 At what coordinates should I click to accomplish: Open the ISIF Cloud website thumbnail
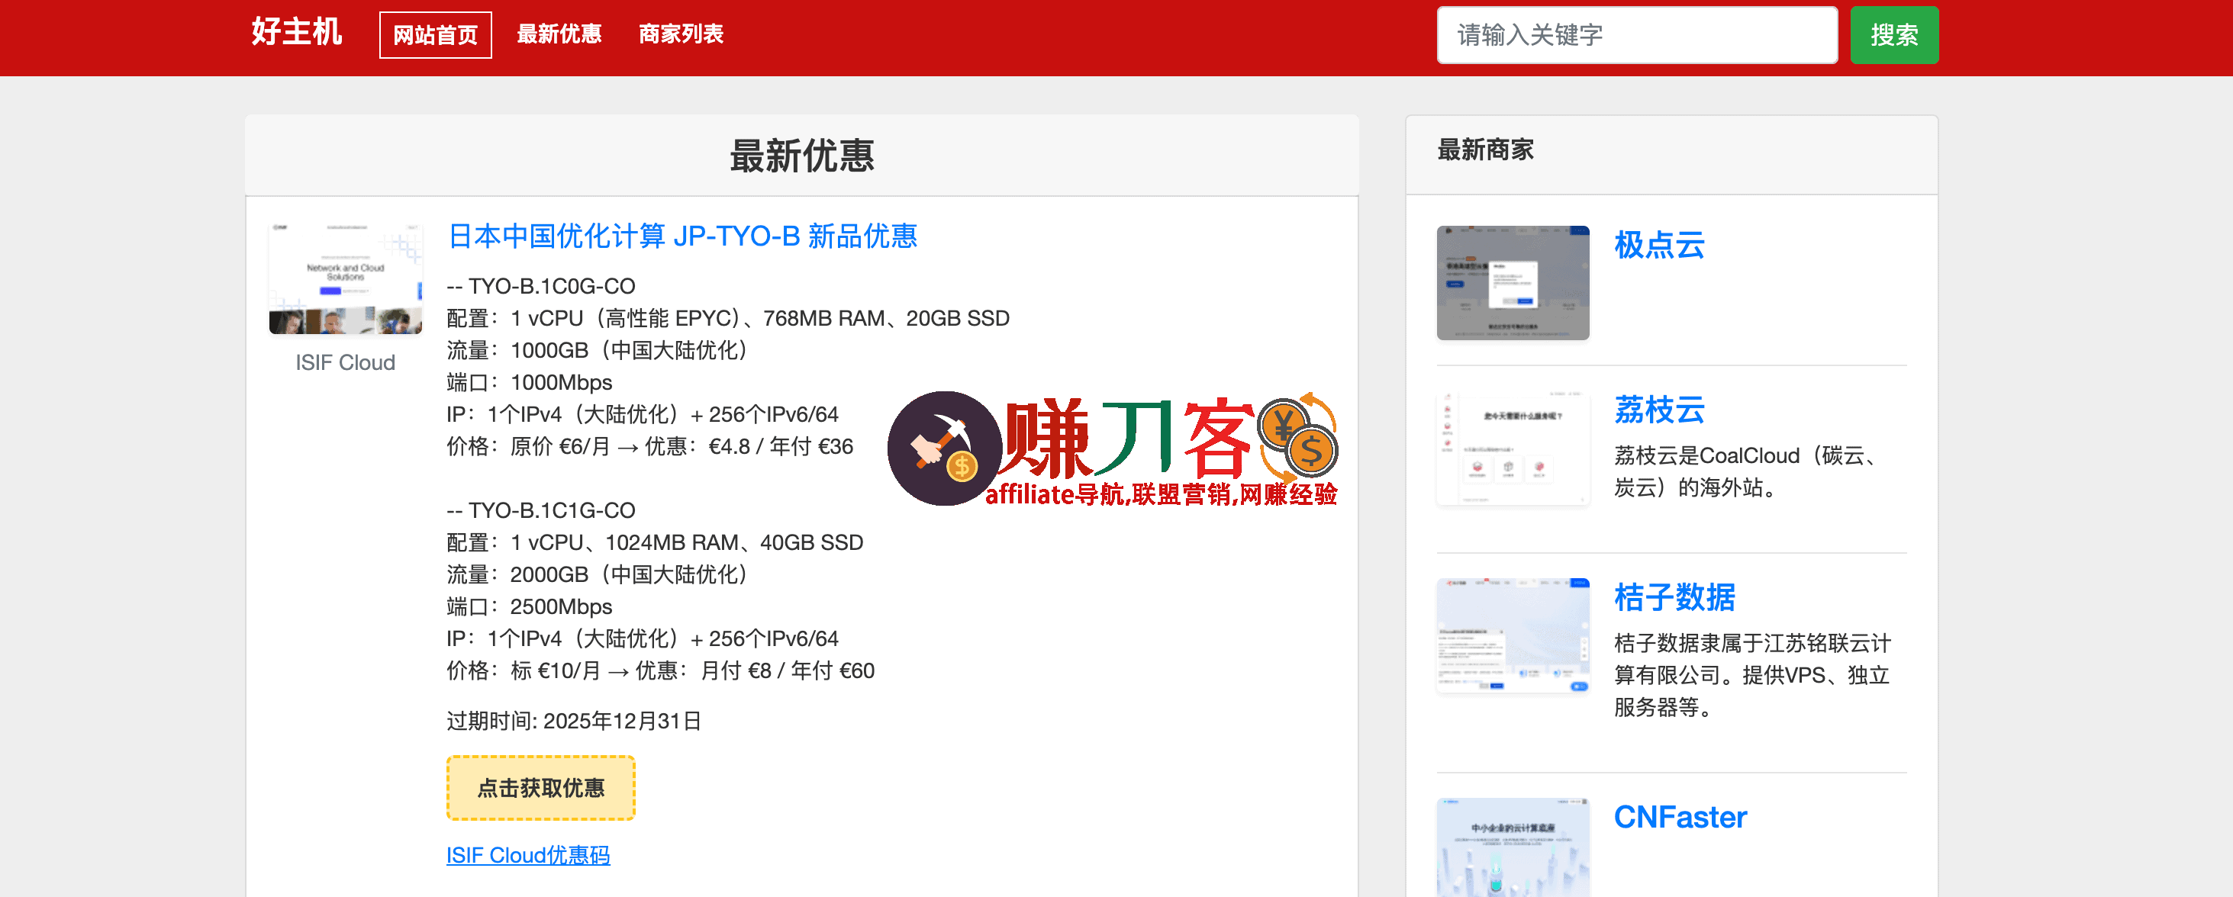coord(345,278)
